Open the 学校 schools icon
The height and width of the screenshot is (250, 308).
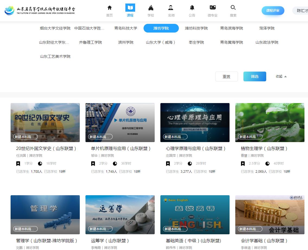[151, 8]
